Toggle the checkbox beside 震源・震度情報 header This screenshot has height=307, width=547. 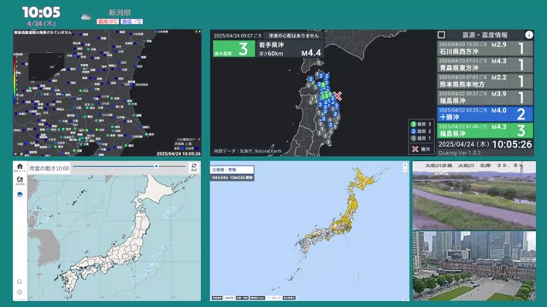441,35
